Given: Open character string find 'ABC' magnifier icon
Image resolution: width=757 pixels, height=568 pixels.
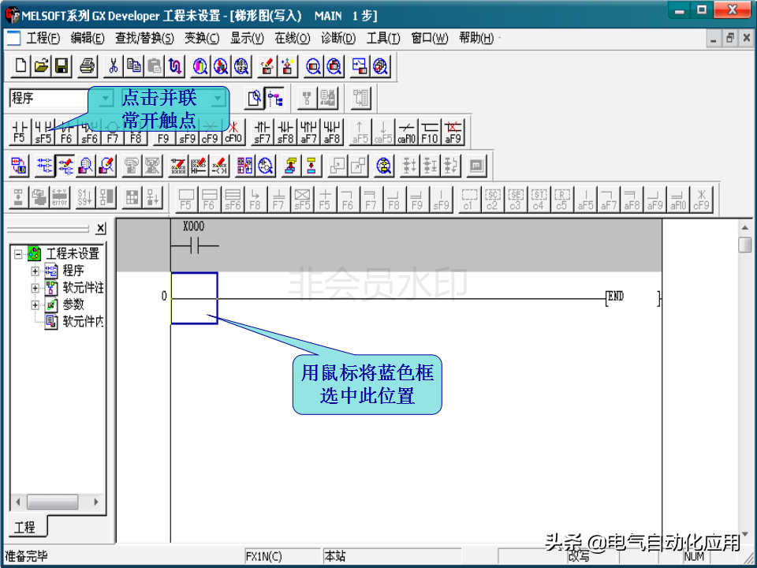Looking at the screenshot, I should click(x=241, y=65).
